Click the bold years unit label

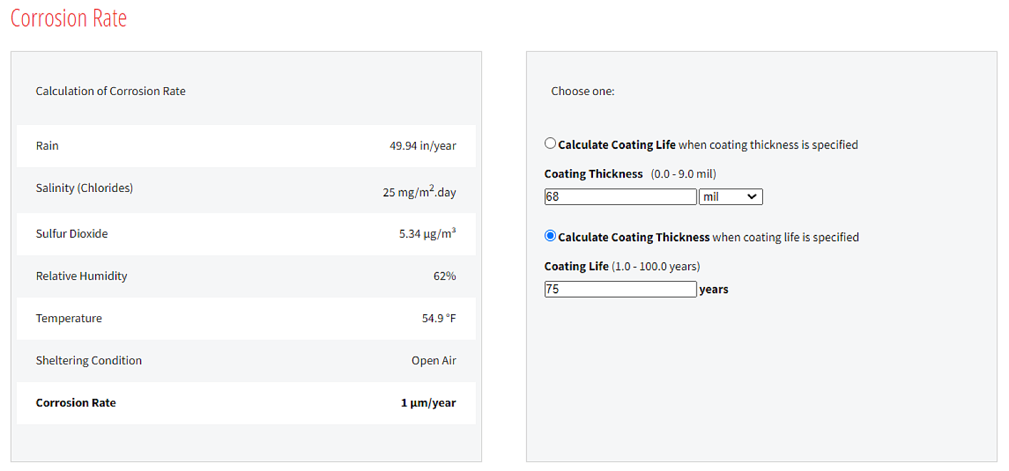point(713,289)
